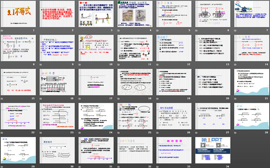This screenshot has width=270, height=168.
Task: Select slide 34 第1PPT thumbnail
Action: click(213, 150)
